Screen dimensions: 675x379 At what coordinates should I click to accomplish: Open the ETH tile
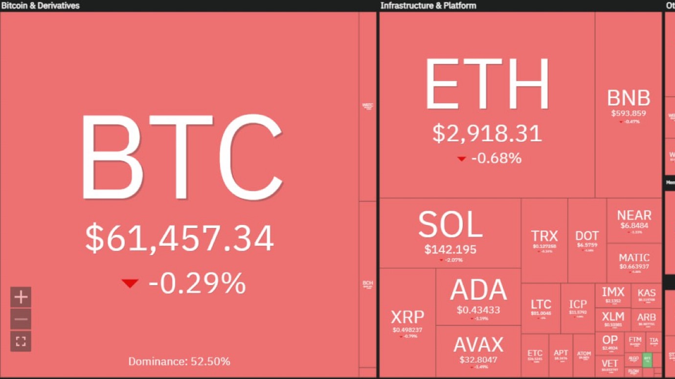(x=487, y=105)
